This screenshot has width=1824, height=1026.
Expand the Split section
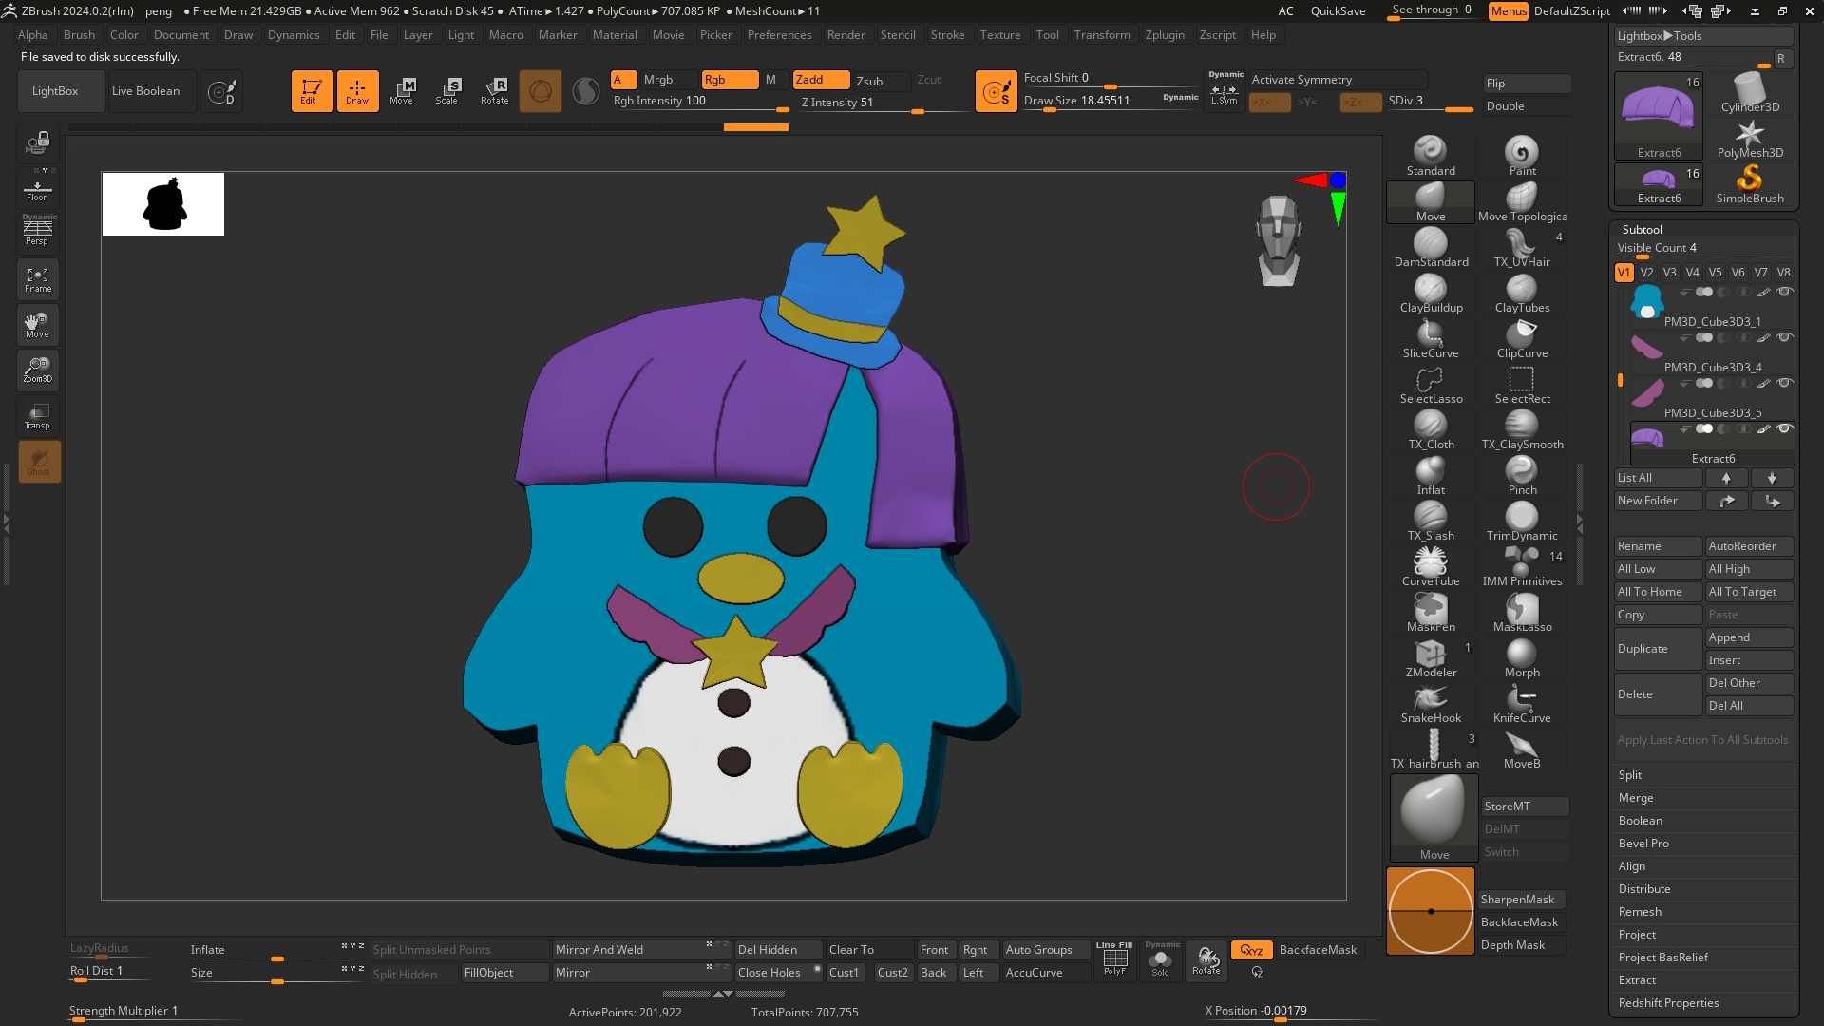1630,775
